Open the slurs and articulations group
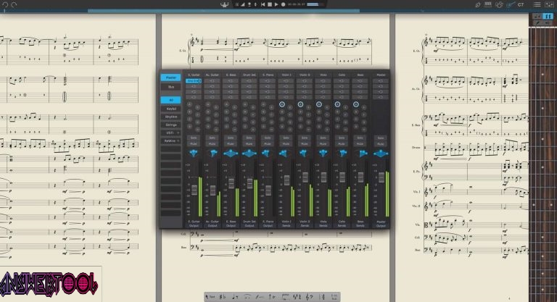Viewport: 557px width, 302px height. pyautogui.click(x=247, y=297)
